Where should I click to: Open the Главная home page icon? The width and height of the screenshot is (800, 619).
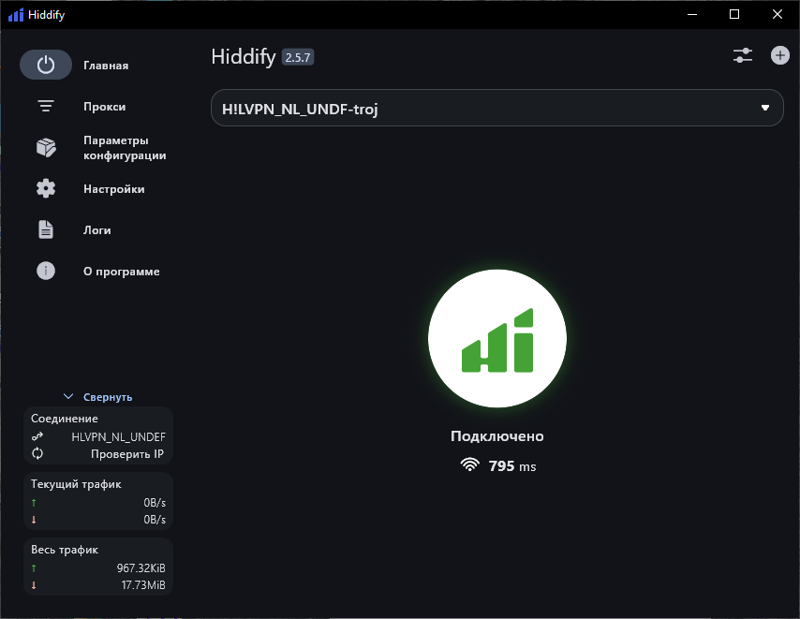click(x=46, y=65)
